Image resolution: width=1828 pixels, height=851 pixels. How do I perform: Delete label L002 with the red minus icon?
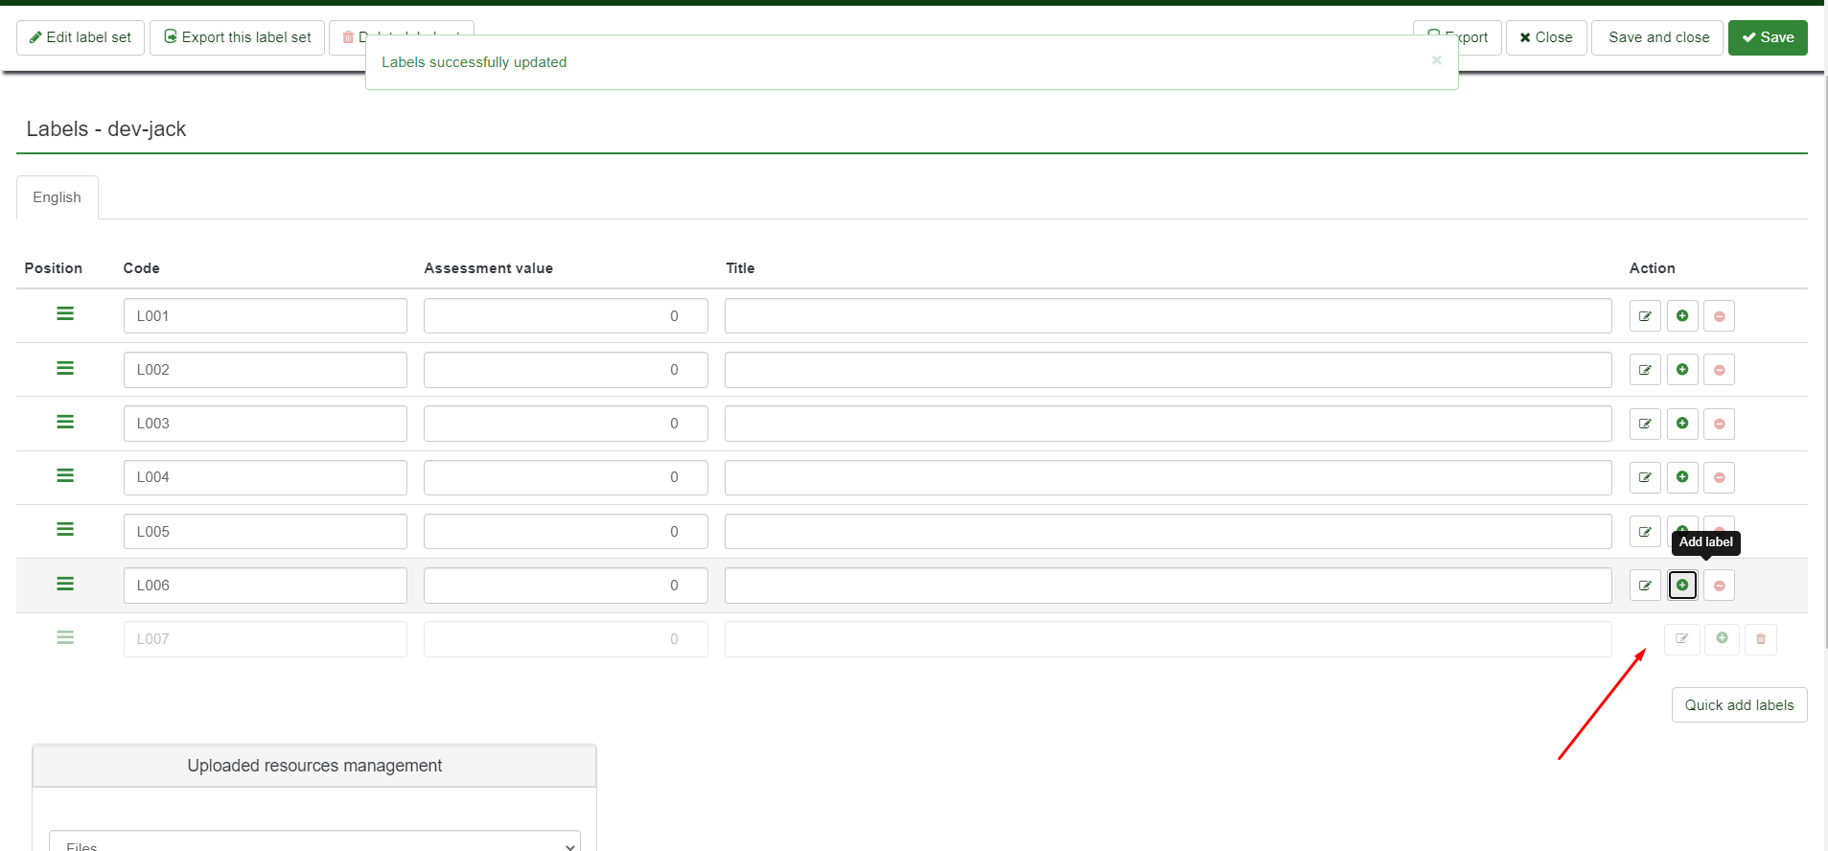pos(1720,370)
